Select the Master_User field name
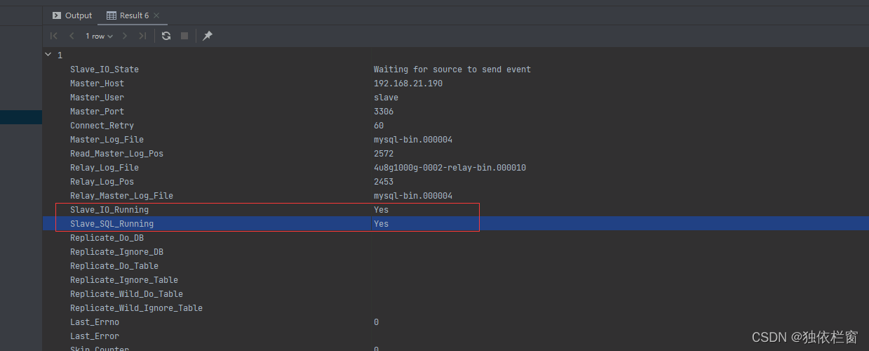Screen dimensions: 869x351 (x=97, y=98)
